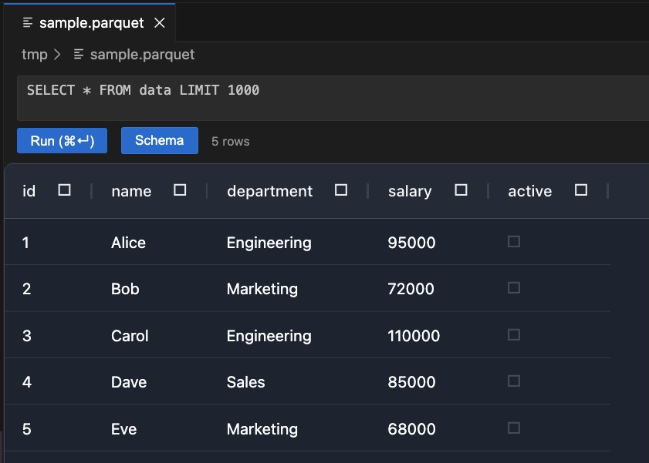
Task: Toggle the id column header checkbox
Action: point(64,190)
